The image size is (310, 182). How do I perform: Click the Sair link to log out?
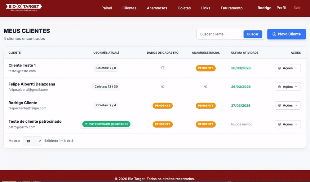297,8
